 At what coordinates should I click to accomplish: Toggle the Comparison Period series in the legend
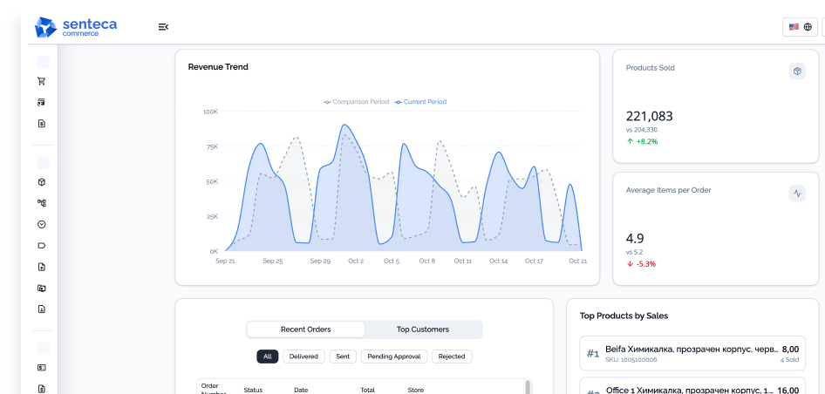coord(356,102)
